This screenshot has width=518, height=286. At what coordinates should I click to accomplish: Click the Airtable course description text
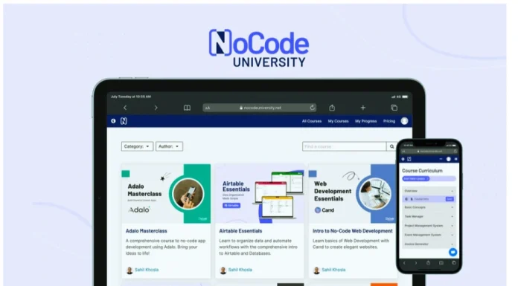(258, 247)
